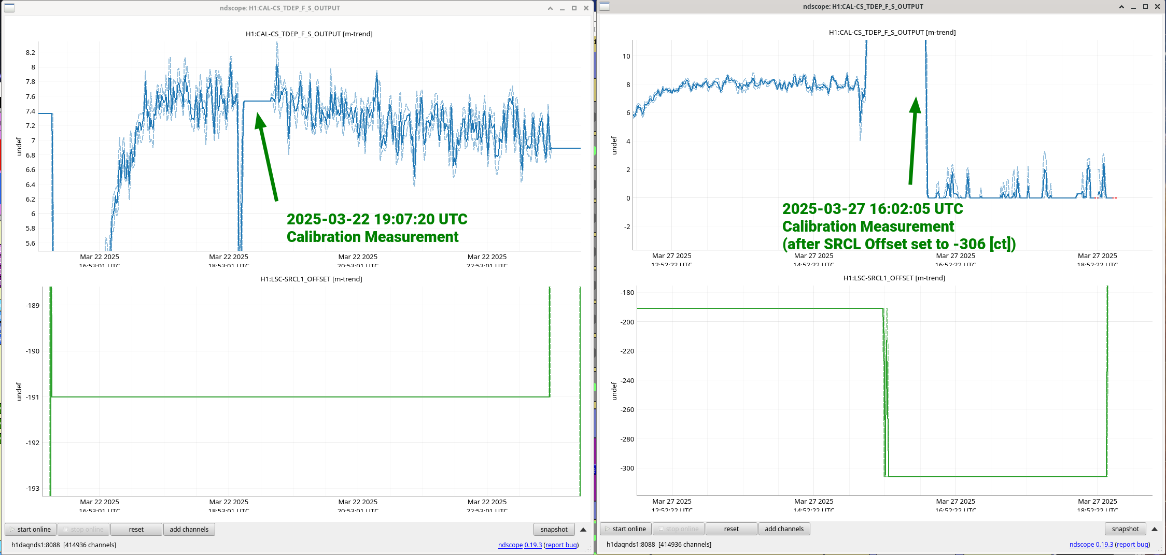Expand control panel triangle in left window
The height and width of the screenshot is (555, 1166).
(583, 530)
